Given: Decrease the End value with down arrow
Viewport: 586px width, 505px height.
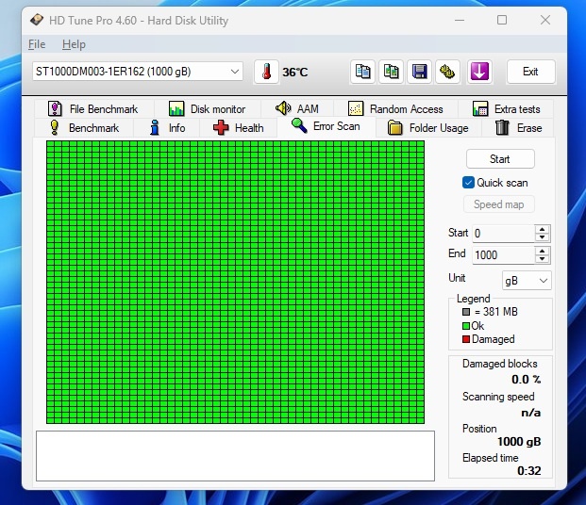Looking at the screenshot, I should (543, 259).
